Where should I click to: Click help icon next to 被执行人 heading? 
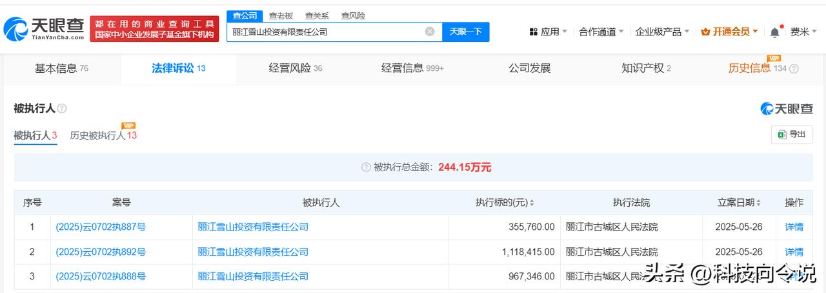coord(62,108)
